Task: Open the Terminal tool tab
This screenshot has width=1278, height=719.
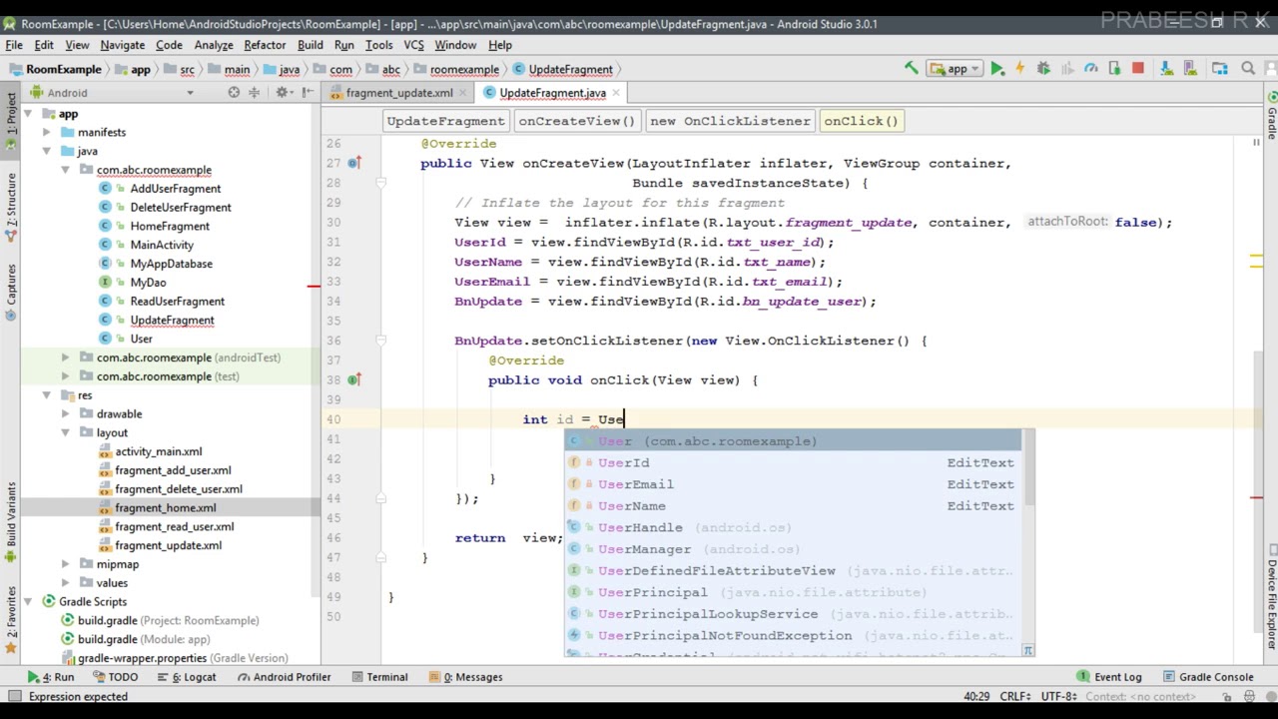Action: click(x=378, y=677)
